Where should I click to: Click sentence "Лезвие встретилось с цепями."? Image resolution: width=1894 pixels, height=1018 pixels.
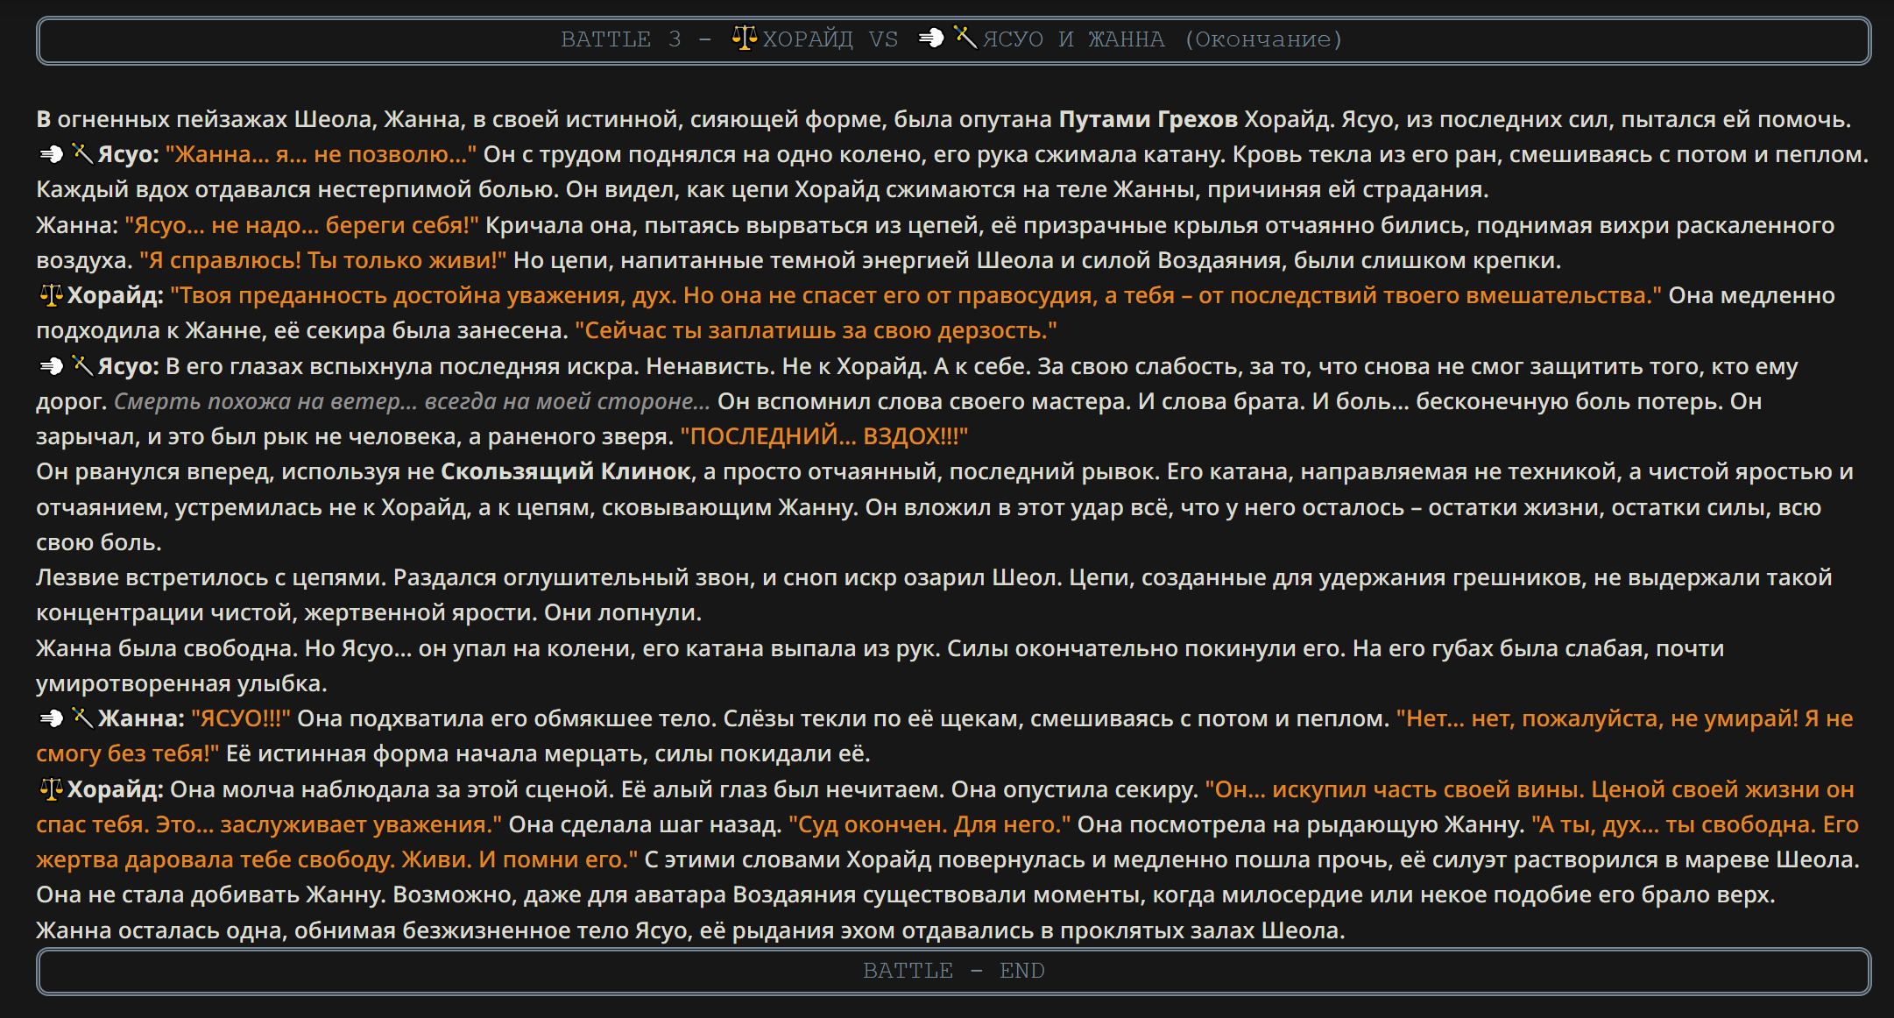(211, 578)
